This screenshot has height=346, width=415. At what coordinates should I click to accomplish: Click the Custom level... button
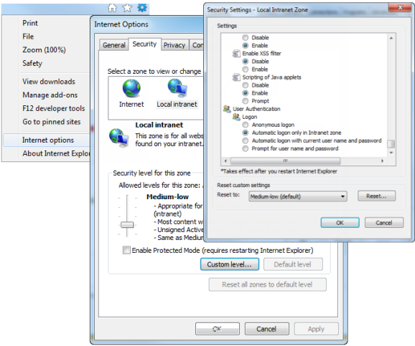point(230,264)
